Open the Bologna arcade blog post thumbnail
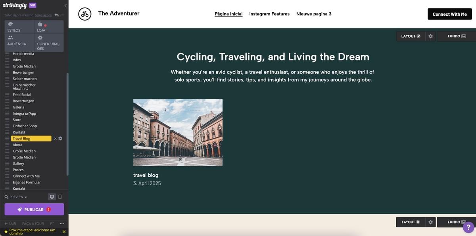 pyautogui.click(x=178, y=132)
